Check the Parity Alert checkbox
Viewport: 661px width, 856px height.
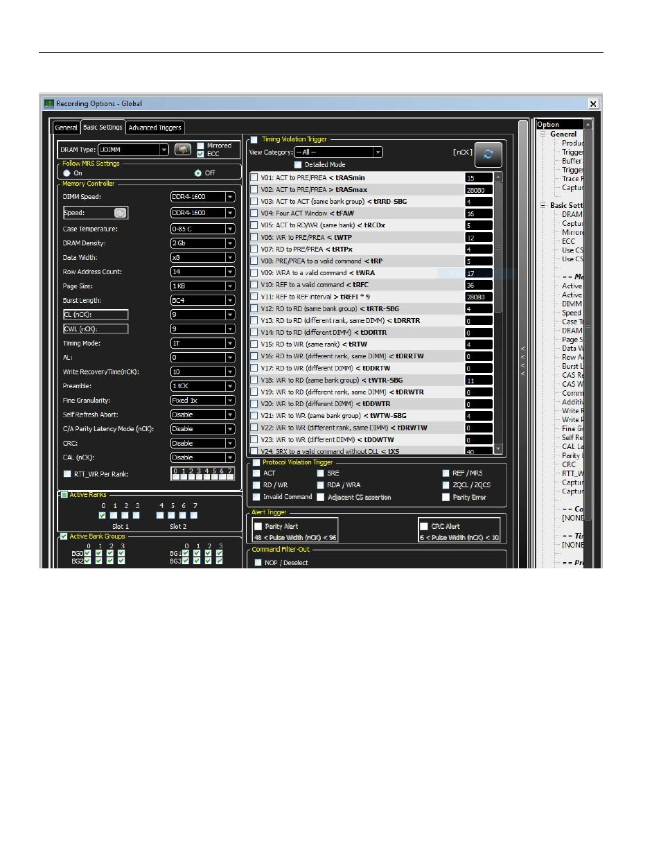pyautogui.click(x=258, y=527)
